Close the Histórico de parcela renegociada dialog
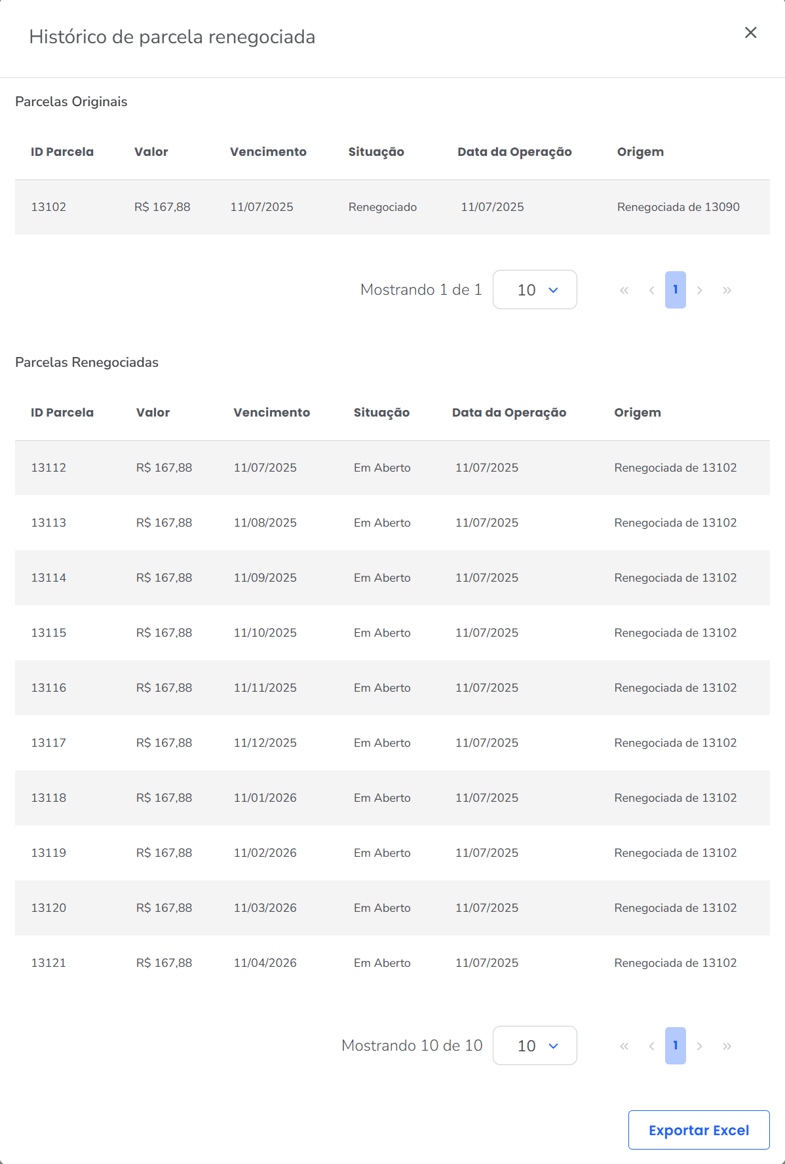 (750, 33)
